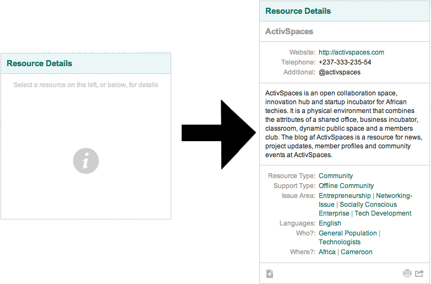Click the Where?: field label
The height and width of the screenshot is (284, 431).
[x=303, y=252]
